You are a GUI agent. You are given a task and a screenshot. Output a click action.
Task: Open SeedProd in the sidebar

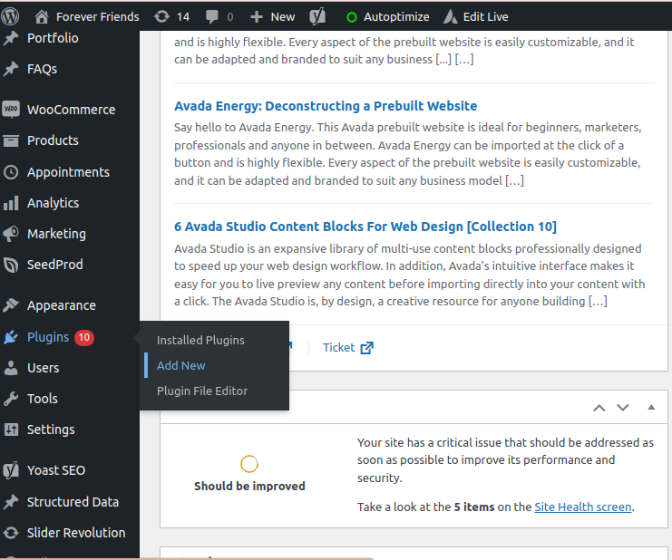point(54,265)
